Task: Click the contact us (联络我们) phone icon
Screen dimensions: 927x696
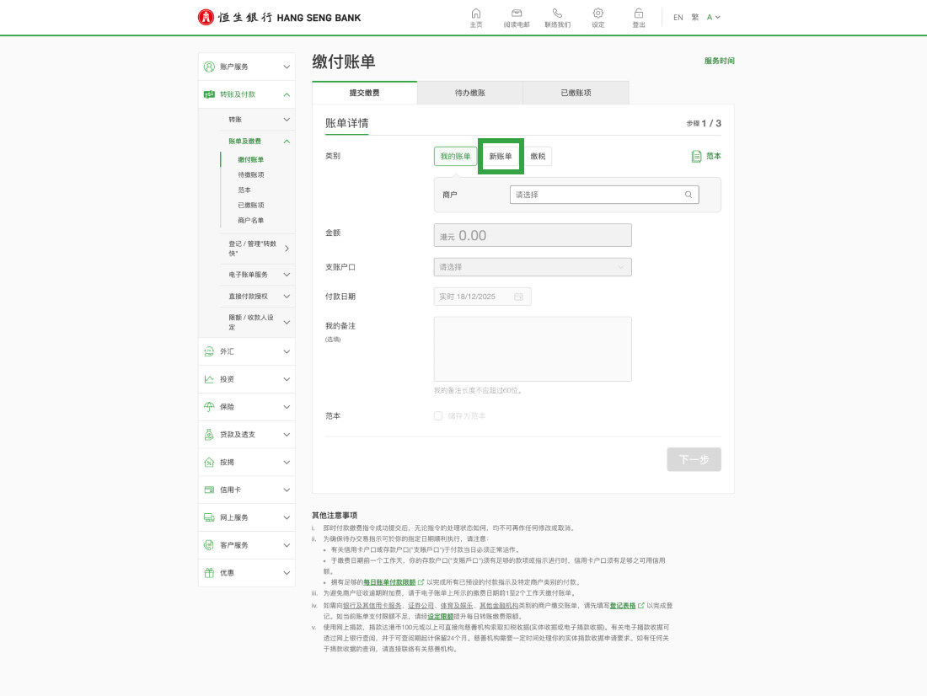Action: pyautogui.click(x=557, y=13)
